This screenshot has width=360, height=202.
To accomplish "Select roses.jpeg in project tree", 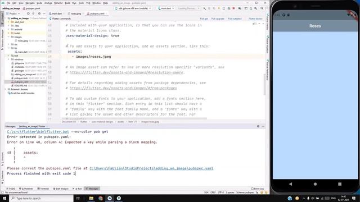I will (22, 41).
